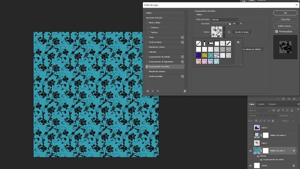Click the Cancelar button
The width and height of the screenshot is (300, 169).
click(285, 19)
